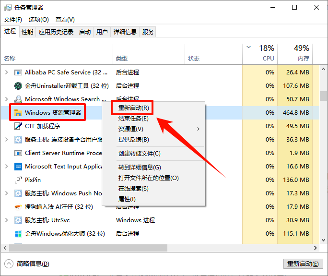The height and width of the screenshot is (276, 328).
Task: Switch to the 启动 tab
Action: (85, 32)
